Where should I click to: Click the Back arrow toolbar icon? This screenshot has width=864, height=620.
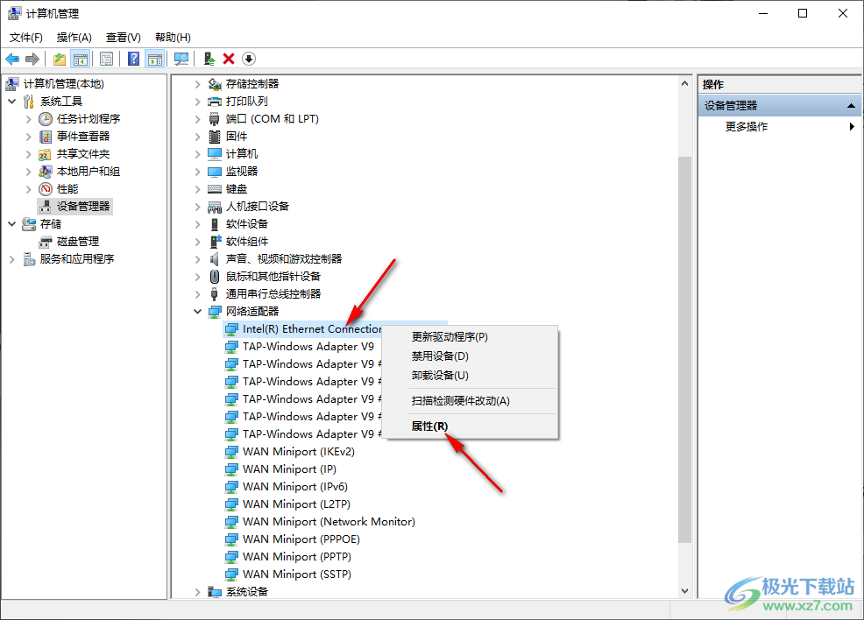12,59
